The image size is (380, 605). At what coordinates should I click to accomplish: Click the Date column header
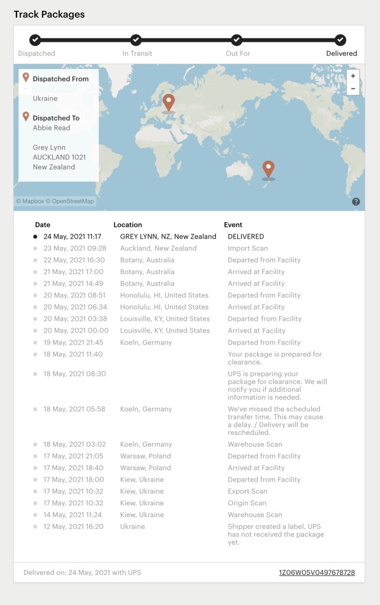click(42, 225)
